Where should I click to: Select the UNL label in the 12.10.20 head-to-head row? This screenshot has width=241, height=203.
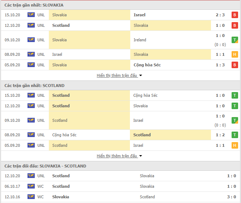(x=41, y=176)
